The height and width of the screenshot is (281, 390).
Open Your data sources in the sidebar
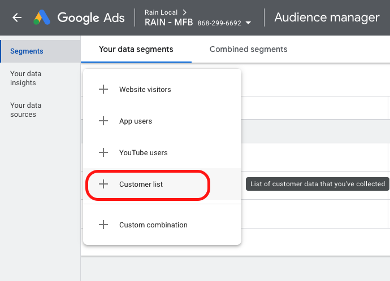pos(25,109)
